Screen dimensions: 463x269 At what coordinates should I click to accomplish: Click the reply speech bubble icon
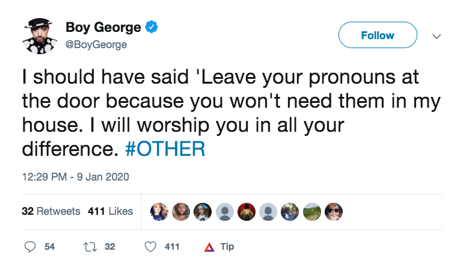pyautogui.click(x=31, y=247)
